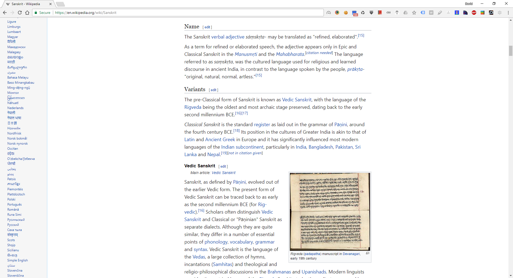This screenshot has width=513, height=278.
Task: Click the Lighthouse extension icon
Action: [x=457, y=13]
